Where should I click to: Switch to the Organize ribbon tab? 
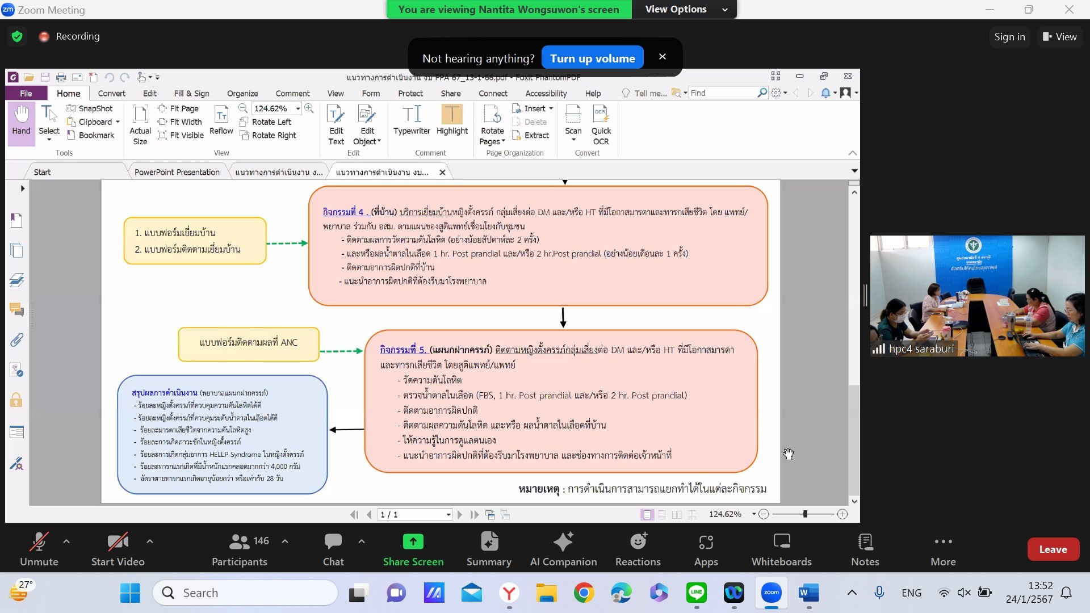tap(242, 93)
